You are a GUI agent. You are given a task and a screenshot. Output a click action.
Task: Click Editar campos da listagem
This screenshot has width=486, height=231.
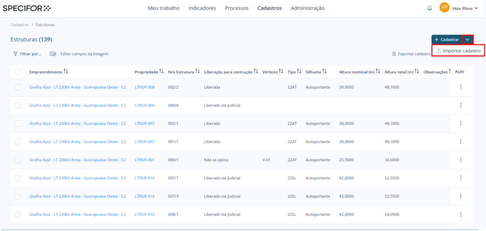point(79,54)
